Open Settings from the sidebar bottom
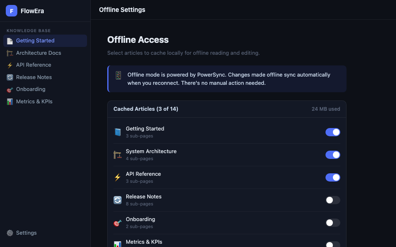Viewport: 396px width, 247px height. (x=26, y=233)
